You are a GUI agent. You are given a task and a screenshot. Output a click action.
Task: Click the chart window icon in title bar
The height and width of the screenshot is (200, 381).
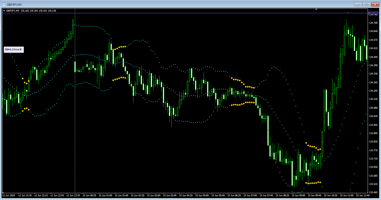coord(4,4)
